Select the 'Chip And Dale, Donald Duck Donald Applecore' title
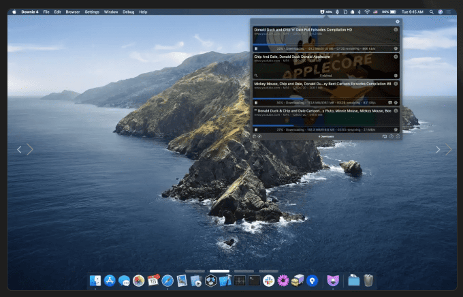 pos(291,57)
